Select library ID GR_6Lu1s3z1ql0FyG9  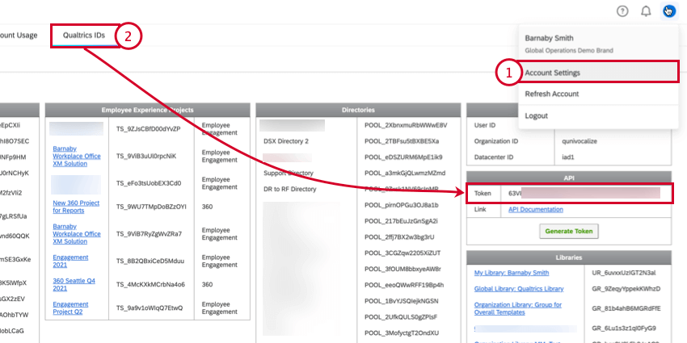[624, 328]
